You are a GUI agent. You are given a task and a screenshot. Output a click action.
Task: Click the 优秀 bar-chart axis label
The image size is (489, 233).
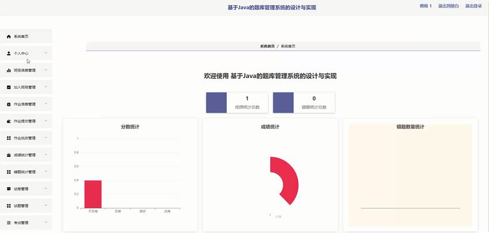click(x=168, y=211)
